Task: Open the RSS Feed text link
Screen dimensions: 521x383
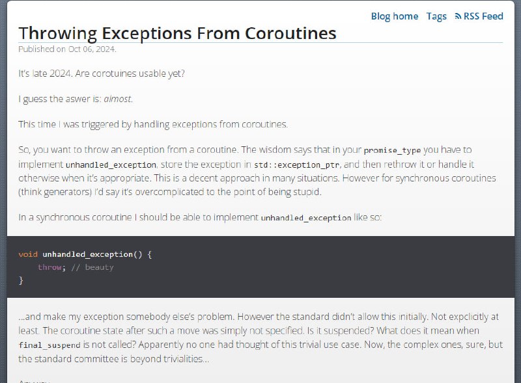Action: [483, 16]
